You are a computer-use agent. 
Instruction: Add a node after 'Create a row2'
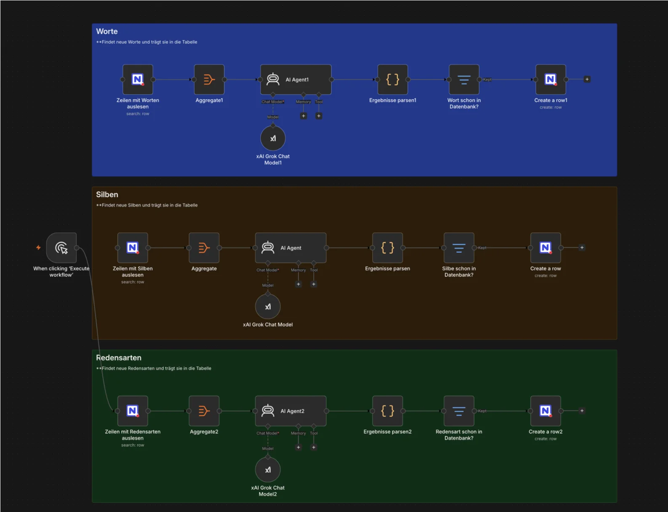point(582,411)
